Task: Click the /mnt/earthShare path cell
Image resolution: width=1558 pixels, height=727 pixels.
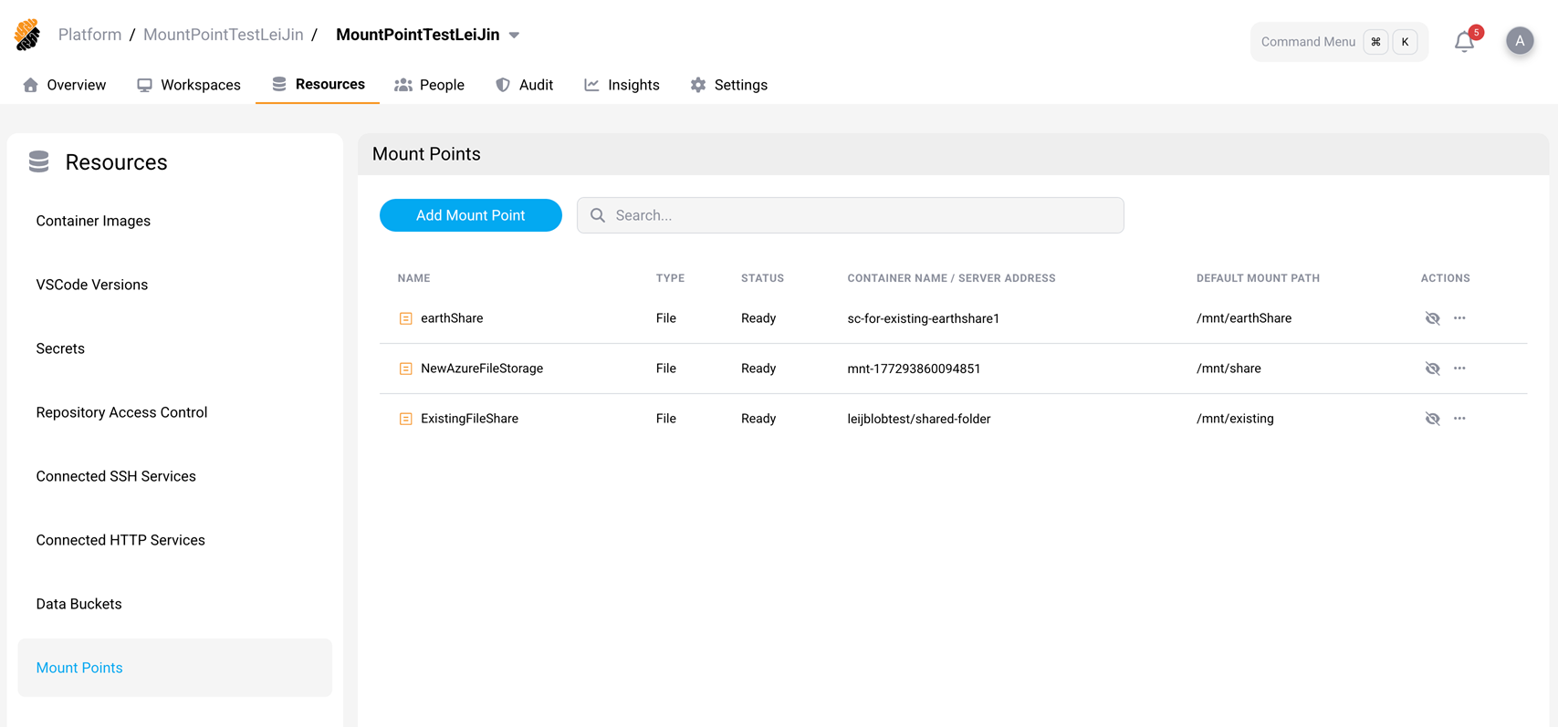Action: click(x=1244, y=318)
